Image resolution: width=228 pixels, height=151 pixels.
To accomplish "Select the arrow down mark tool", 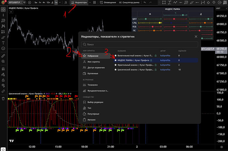I will tap(214, 2).
